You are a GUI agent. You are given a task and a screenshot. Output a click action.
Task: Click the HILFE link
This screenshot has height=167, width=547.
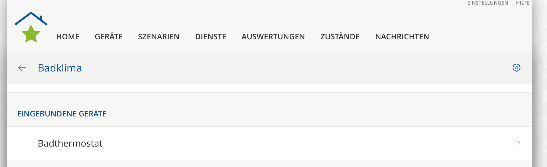(523, 3)
